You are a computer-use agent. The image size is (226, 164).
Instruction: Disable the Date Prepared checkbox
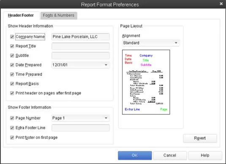(x=12, y=65)
